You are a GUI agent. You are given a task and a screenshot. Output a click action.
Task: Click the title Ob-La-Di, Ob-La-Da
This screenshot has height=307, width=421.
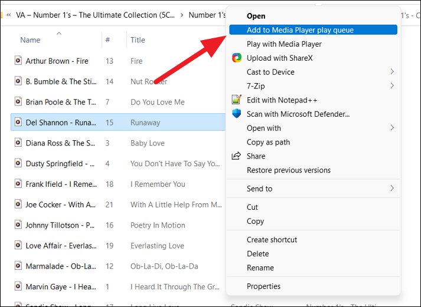pyautogui.click(x=164, y=266)
